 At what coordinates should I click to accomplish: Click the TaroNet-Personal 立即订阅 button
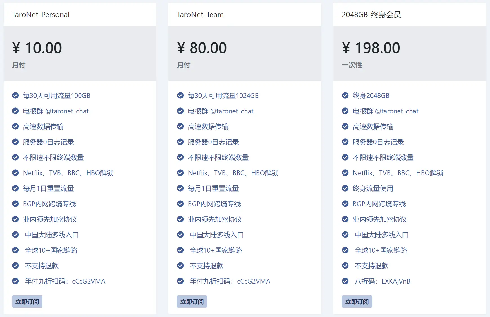27,302
